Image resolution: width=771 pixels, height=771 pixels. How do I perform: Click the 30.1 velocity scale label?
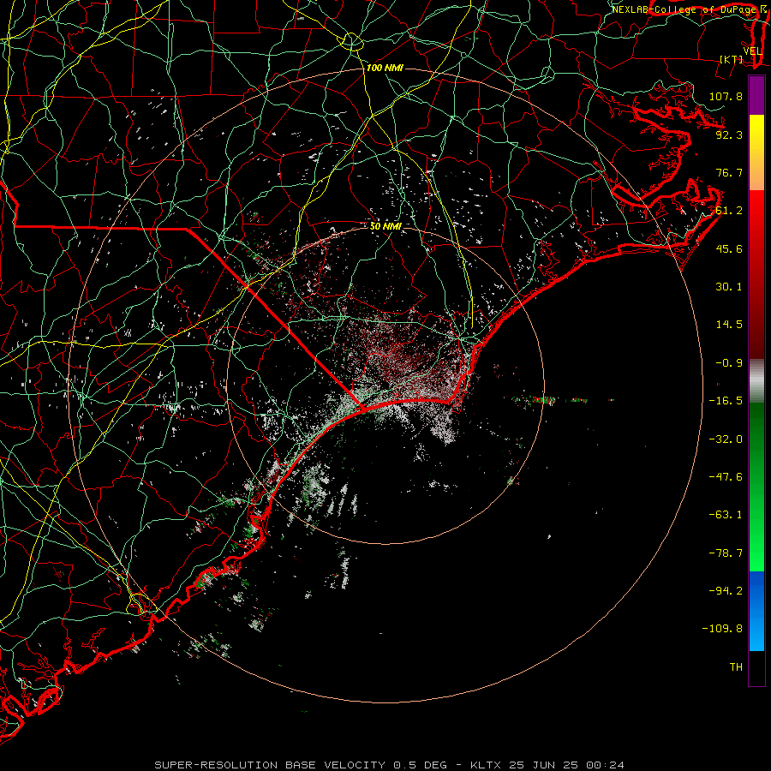click(729, 287)
